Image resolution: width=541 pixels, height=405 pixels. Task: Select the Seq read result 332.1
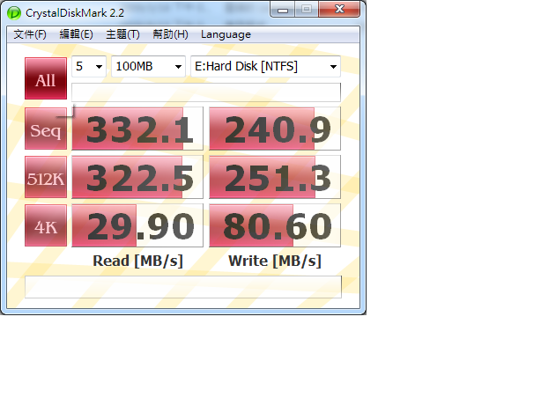coord(137,129)
